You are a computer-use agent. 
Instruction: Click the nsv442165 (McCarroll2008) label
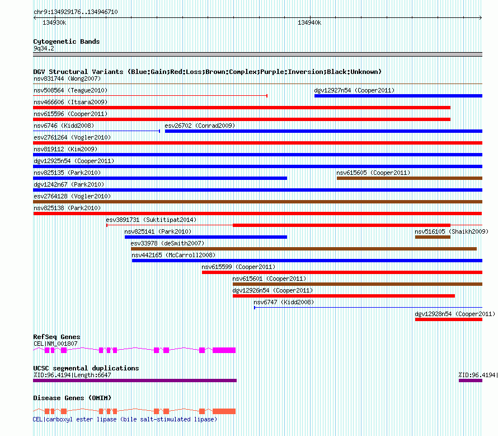pyautogui.click(x=173, y=255)
